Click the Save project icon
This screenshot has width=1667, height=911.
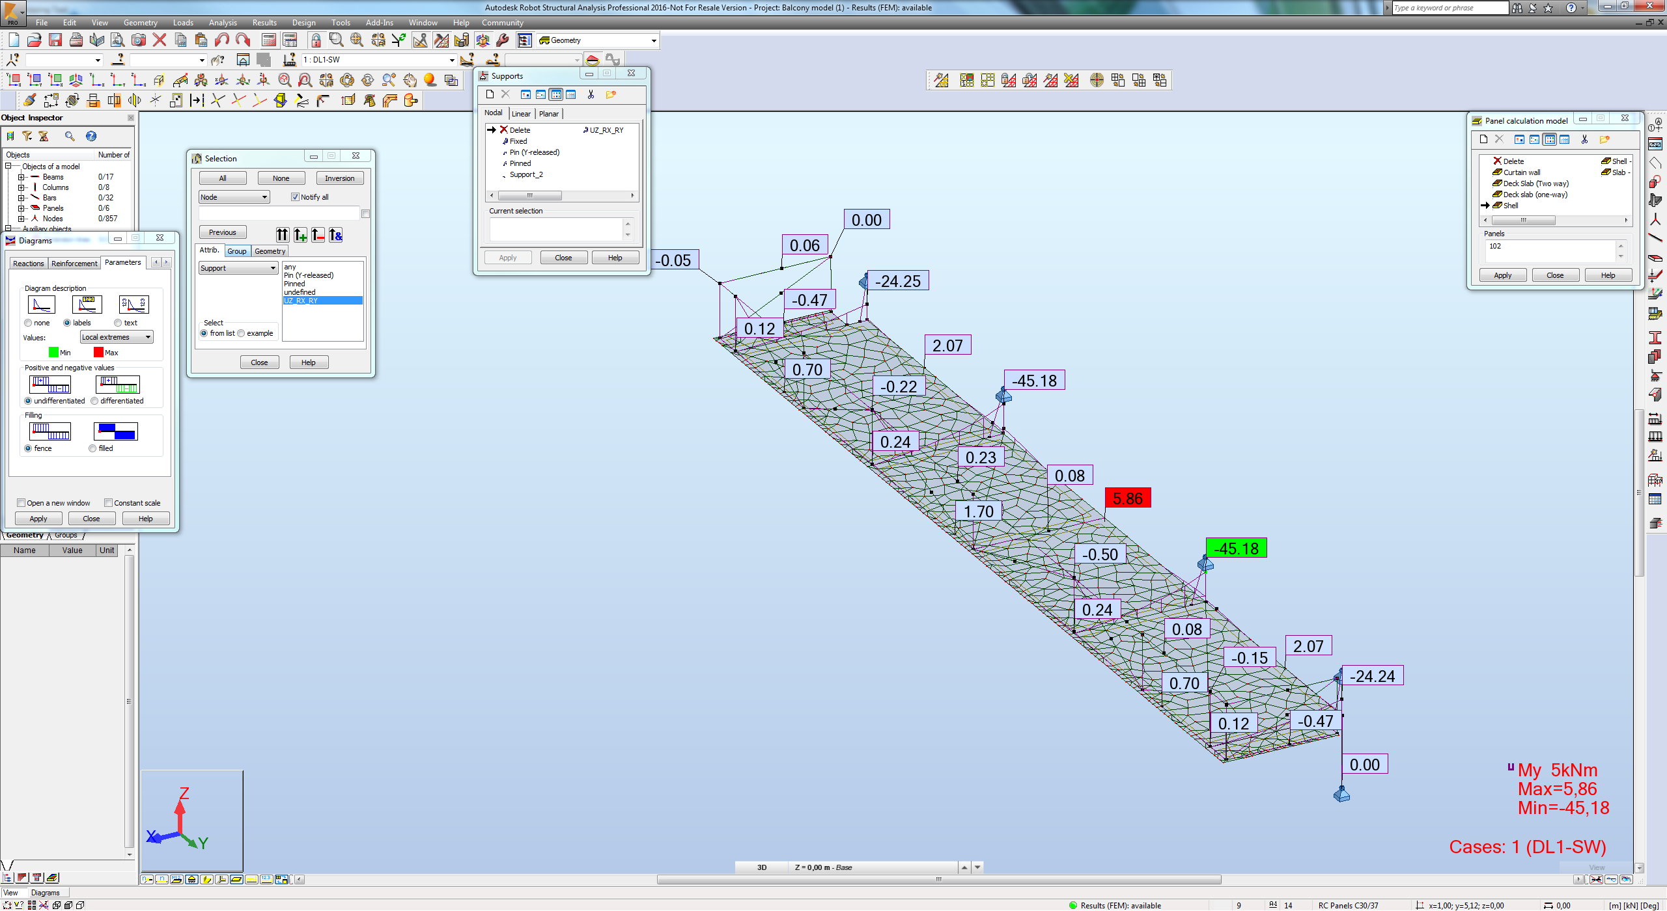point(55,40)
